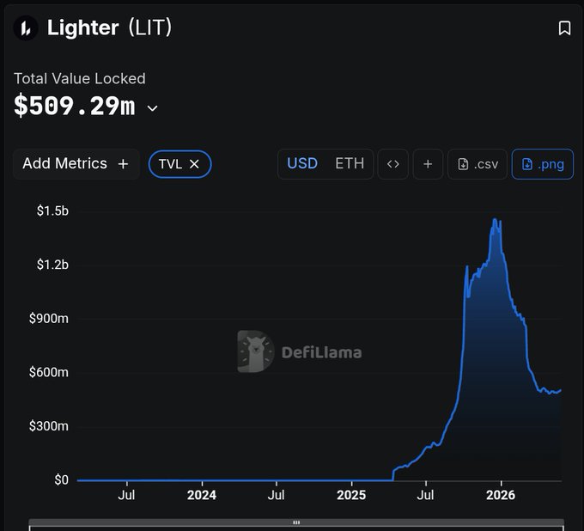
Task: Remove the TVL metric chip
Action: tap(194, 164)
